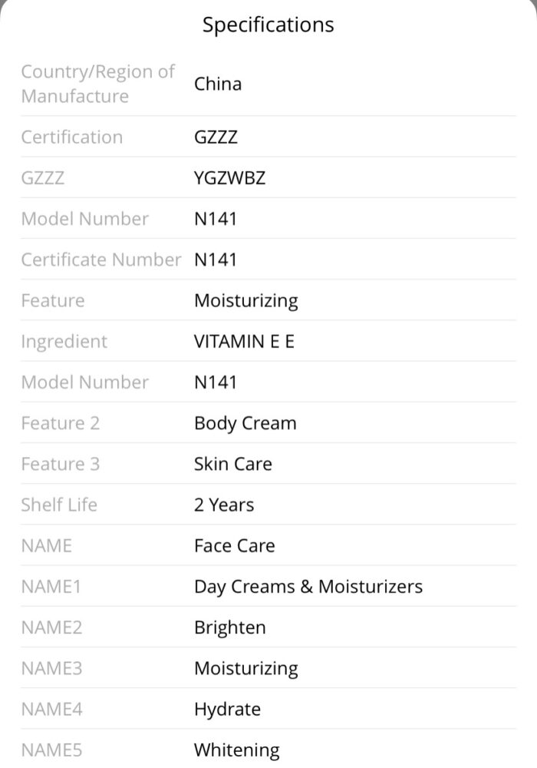
Task: Select Day Creams & Moisturizers text
Action: (308, 588)
